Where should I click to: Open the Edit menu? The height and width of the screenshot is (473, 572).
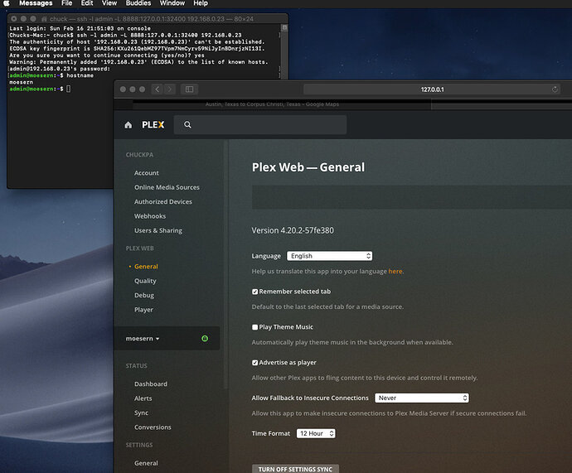[87, 3]
